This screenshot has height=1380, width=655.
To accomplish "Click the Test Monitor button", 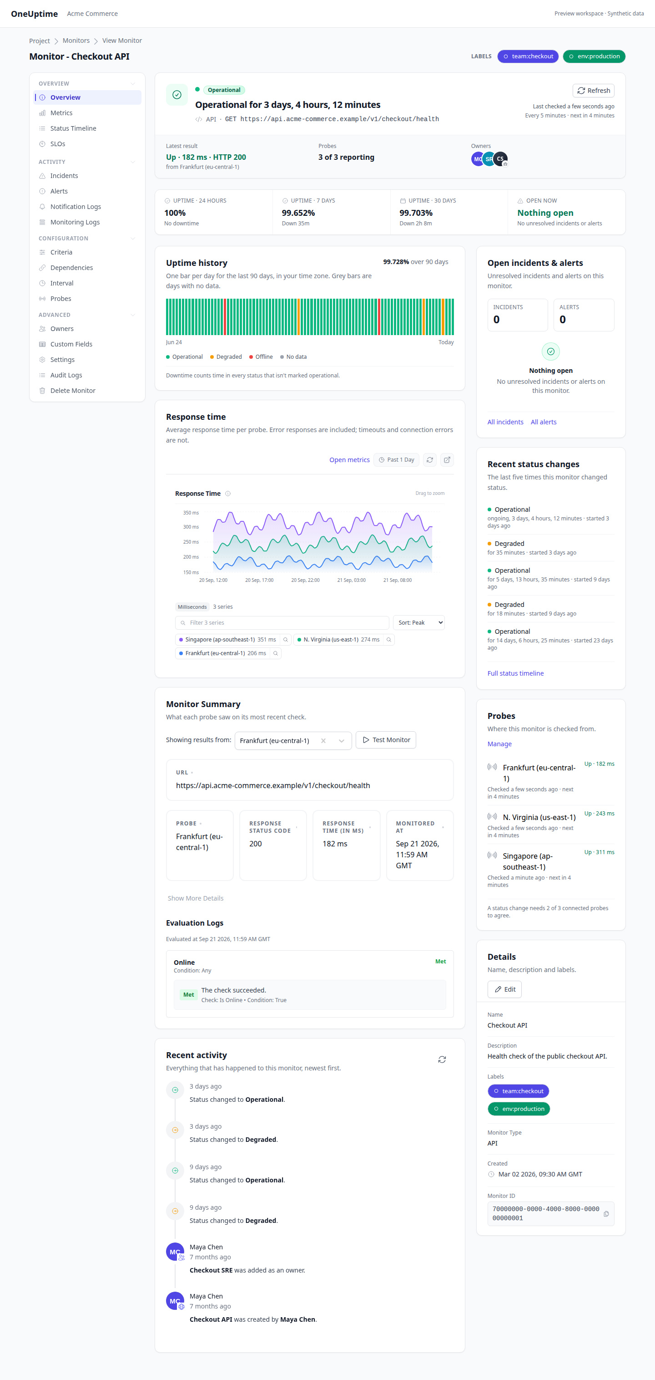I will (x=386, y=740).
